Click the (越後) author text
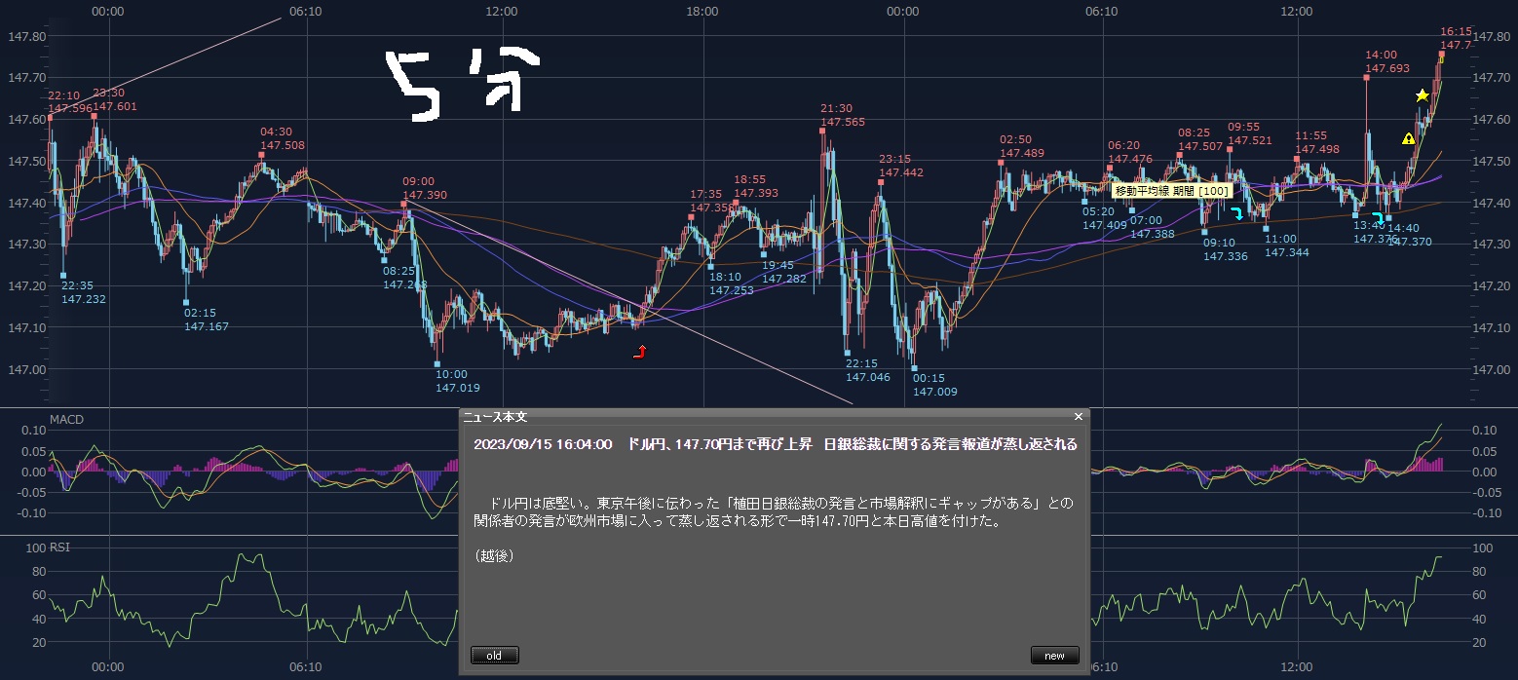This screenshot has width=1518, height=680. tap(494, 555)
